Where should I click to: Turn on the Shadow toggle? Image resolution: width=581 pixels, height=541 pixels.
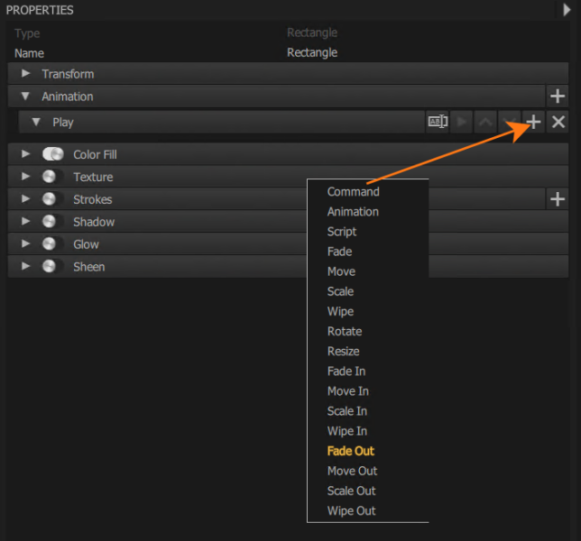[53, 222]
